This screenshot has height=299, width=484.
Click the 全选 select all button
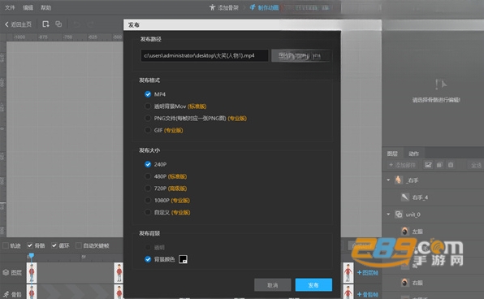pos(476,165)
